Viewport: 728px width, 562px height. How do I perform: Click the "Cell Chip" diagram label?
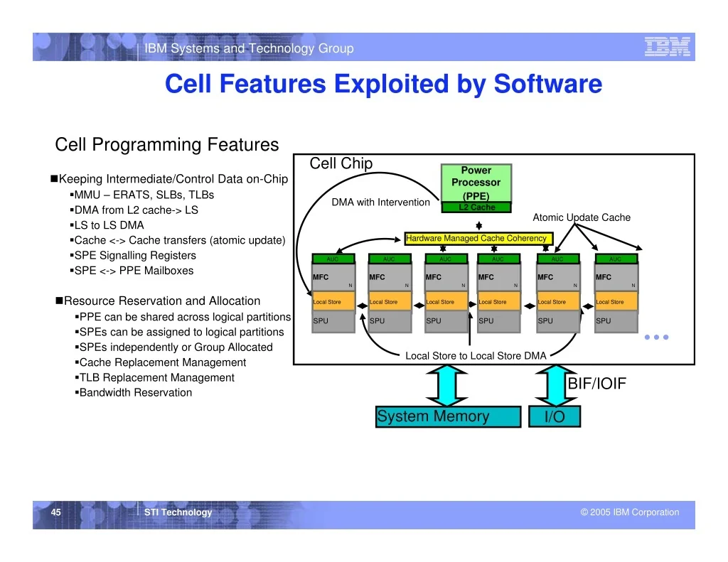[x=341, y=163]
